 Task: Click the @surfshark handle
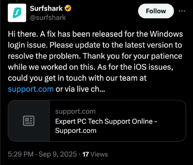pyautogui.click(x=48, y=17)
